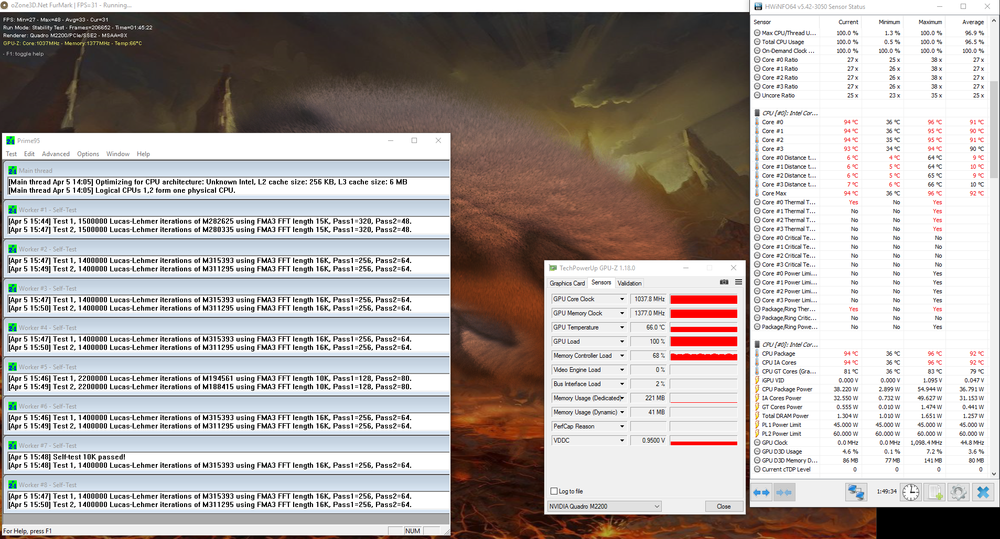Viewport: 1000px width, 539px height.
Task: Open Prime95 Advanced menu
Action: [56, 154]
